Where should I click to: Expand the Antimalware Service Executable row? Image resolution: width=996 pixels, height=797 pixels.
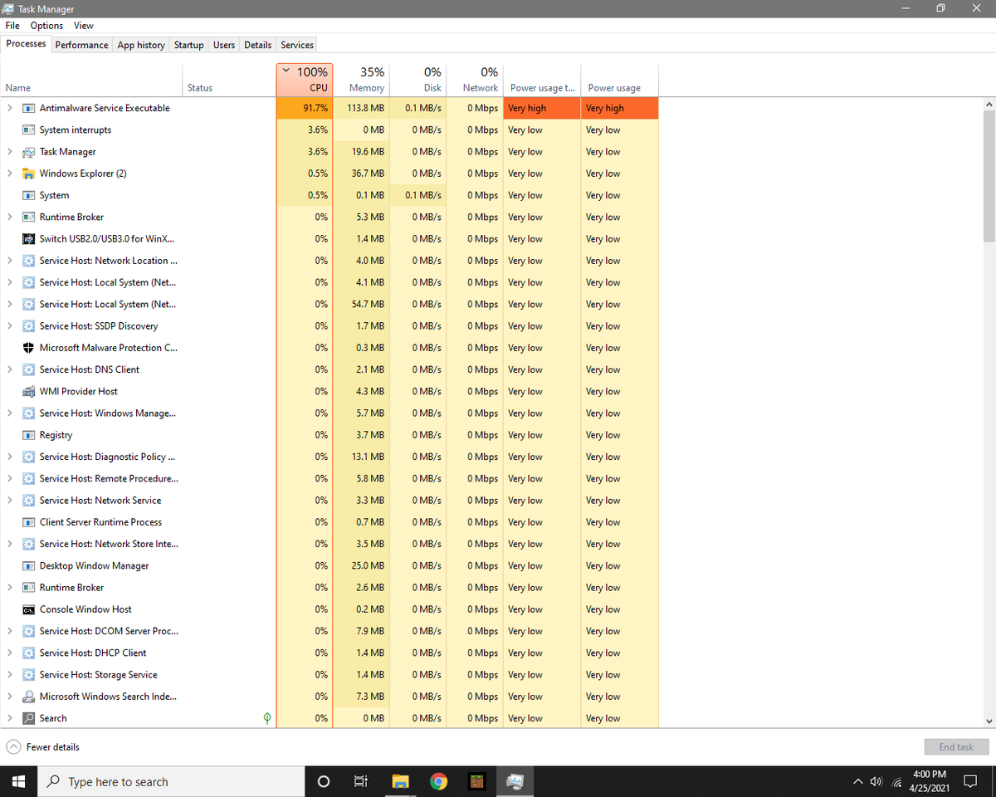(10, 108)
